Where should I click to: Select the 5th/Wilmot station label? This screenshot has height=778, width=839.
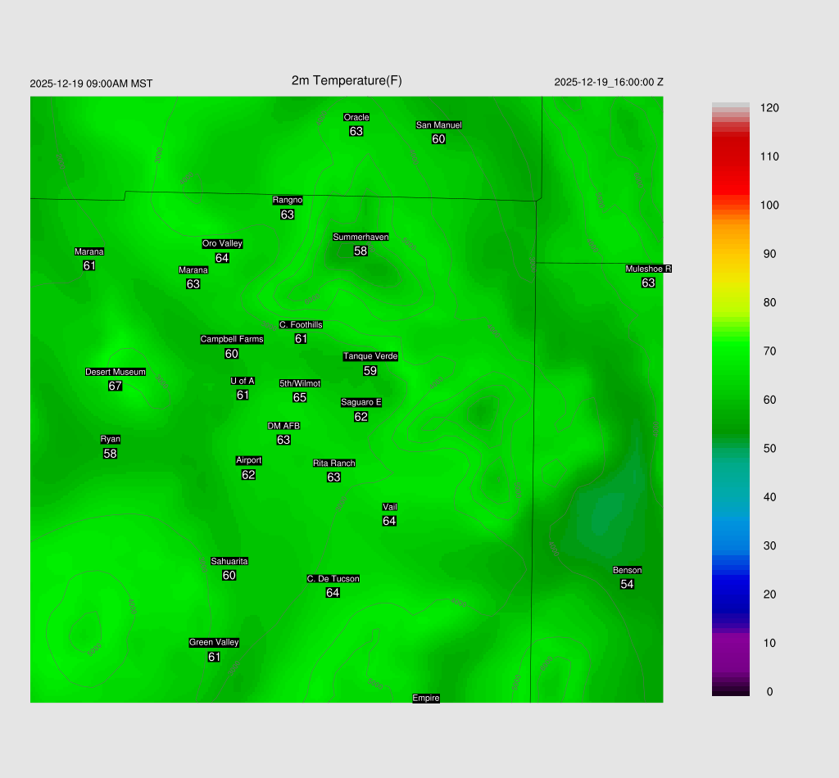pyautogui.click(x=300, y=383)
